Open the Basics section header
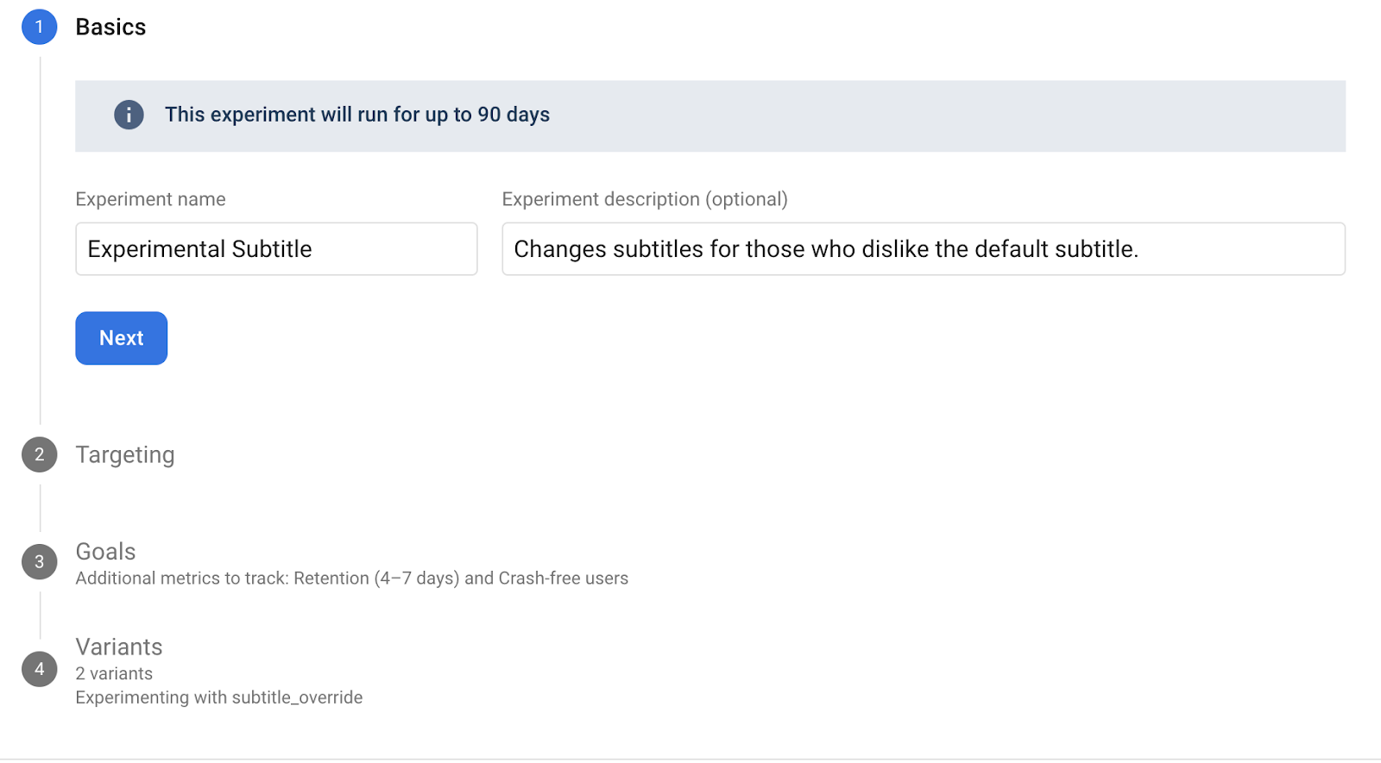 tap(111, 27)
